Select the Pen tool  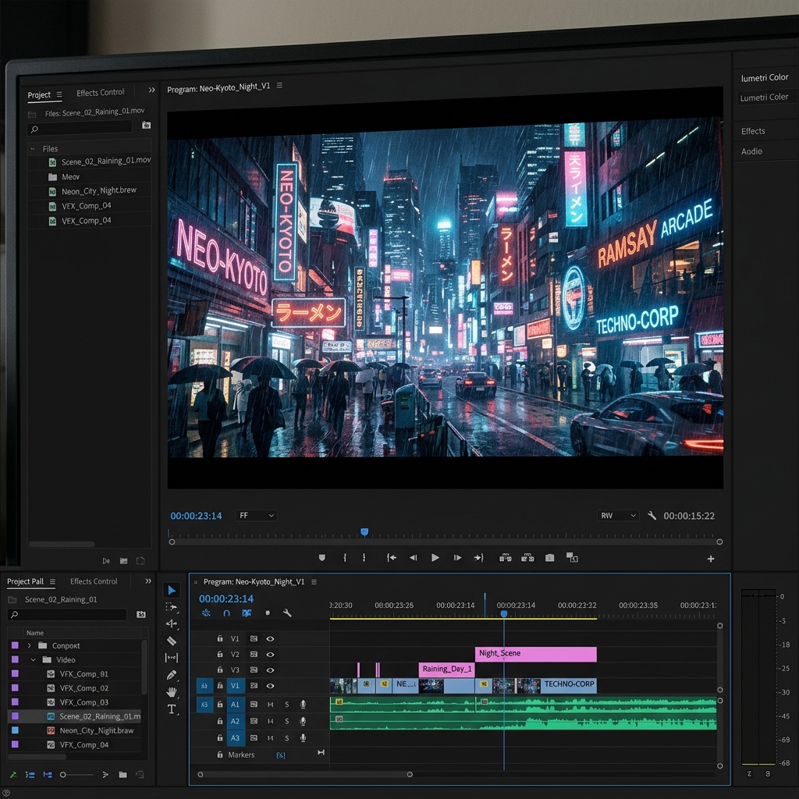[172, 675]
